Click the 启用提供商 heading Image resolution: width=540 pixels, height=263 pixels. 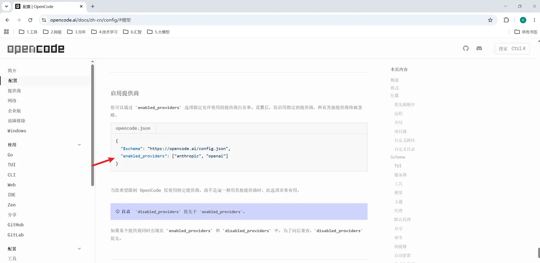[125, 93]
